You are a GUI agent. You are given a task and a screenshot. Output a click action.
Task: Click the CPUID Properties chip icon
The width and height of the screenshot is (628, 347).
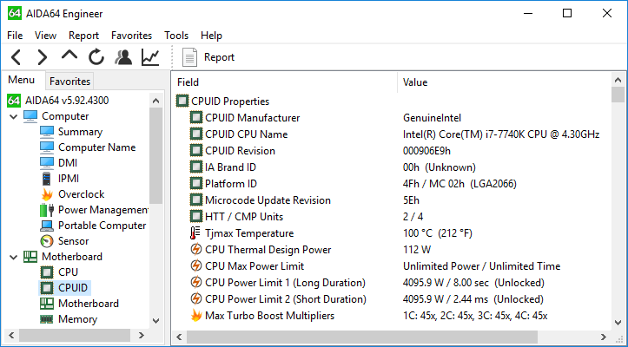point(182,101)
